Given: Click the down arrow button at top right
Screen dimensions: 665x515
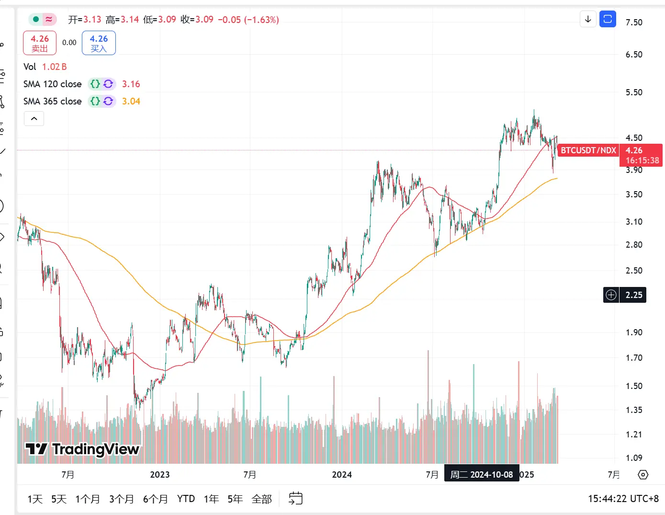Looking at the screenshot, I should [588, 19].
